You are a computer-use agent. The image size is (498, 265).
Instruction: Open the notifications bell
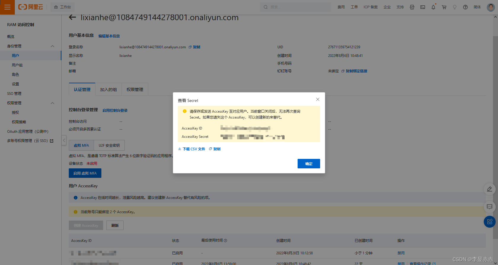433,7
